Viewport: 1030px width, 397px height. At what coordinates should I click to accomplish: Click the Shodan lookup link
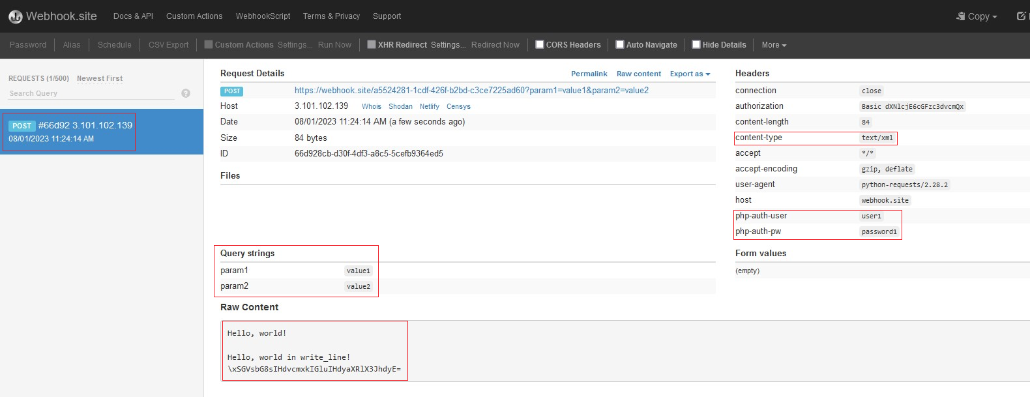coord(400,106)
